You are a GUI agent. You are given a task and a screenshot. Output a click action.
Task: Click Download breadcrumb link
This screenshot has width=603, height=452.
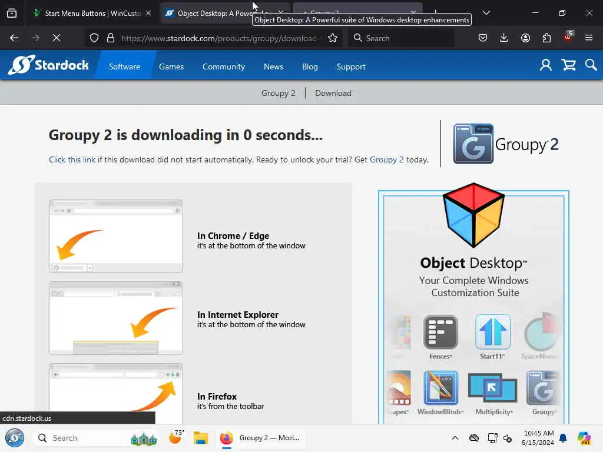click(x=333, y=93)
